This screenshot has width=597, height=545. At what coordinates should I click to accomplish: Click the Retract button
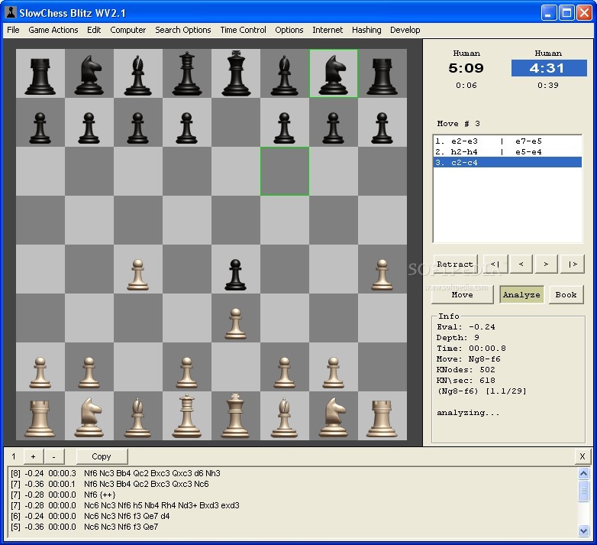tap(455, 264)
